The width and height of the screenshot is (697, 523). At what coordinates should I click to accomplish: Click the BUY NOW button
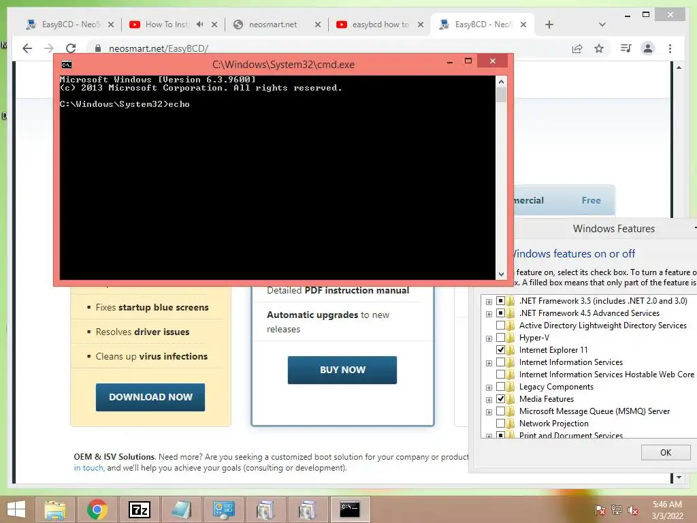click(x=342, y=370)
